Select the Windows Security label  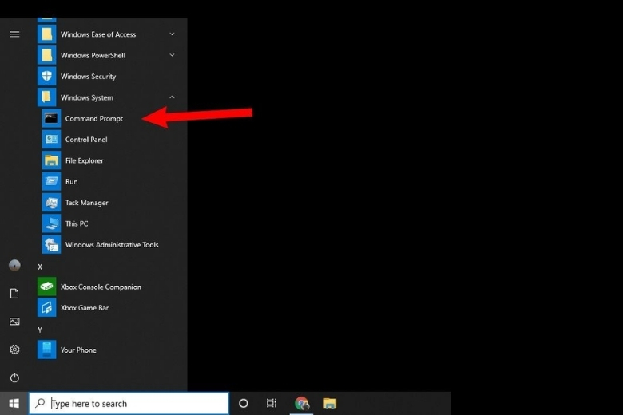[88, 77]
